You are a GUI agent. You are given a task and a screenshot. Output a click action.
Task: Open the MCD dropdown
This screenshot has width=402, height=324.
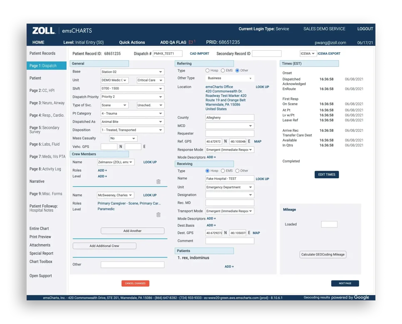(x=230, y=126)
